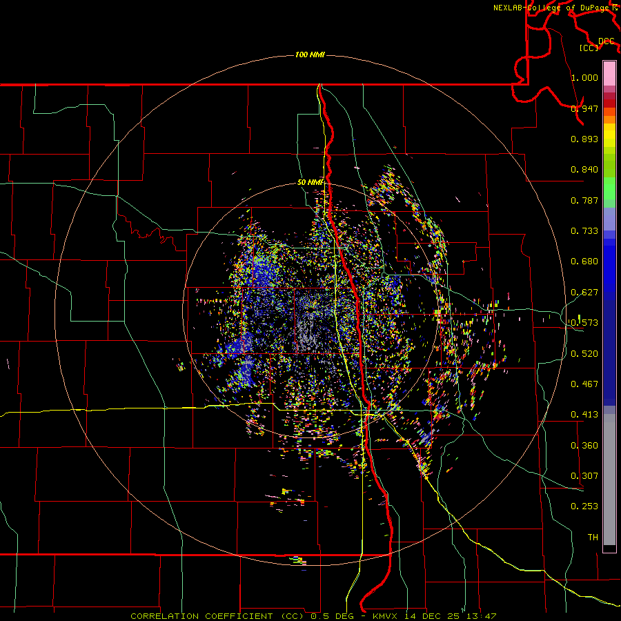
Task: Click the 0.840 legend value
Action: [x=584, y=170]
